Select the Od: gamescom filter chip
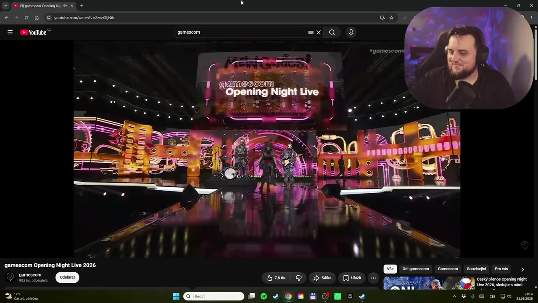Screen dimensions: 538x303 (x=416, y=269)
